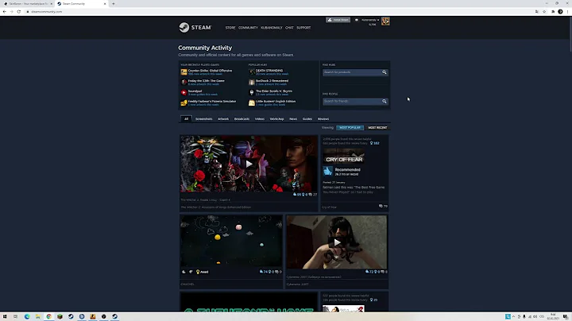Open the account name dropdown in header
The width and height of the screenshot is (572, 321).
(x=370, y=20)
